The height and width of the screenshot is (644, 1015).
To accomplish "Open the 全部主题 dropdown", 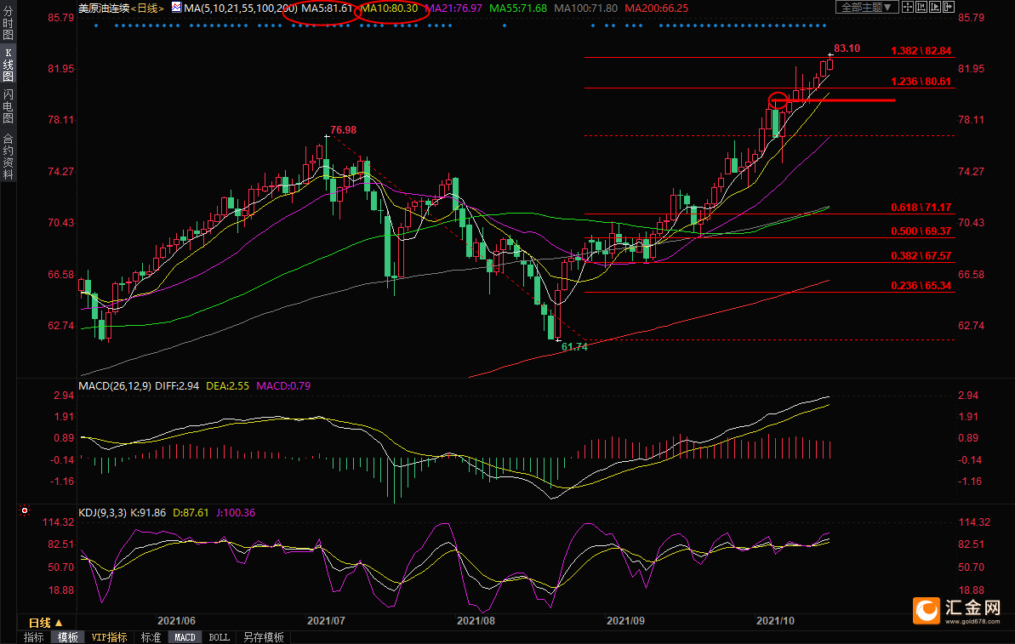I will pyautogui.click(x=867, y=7).
